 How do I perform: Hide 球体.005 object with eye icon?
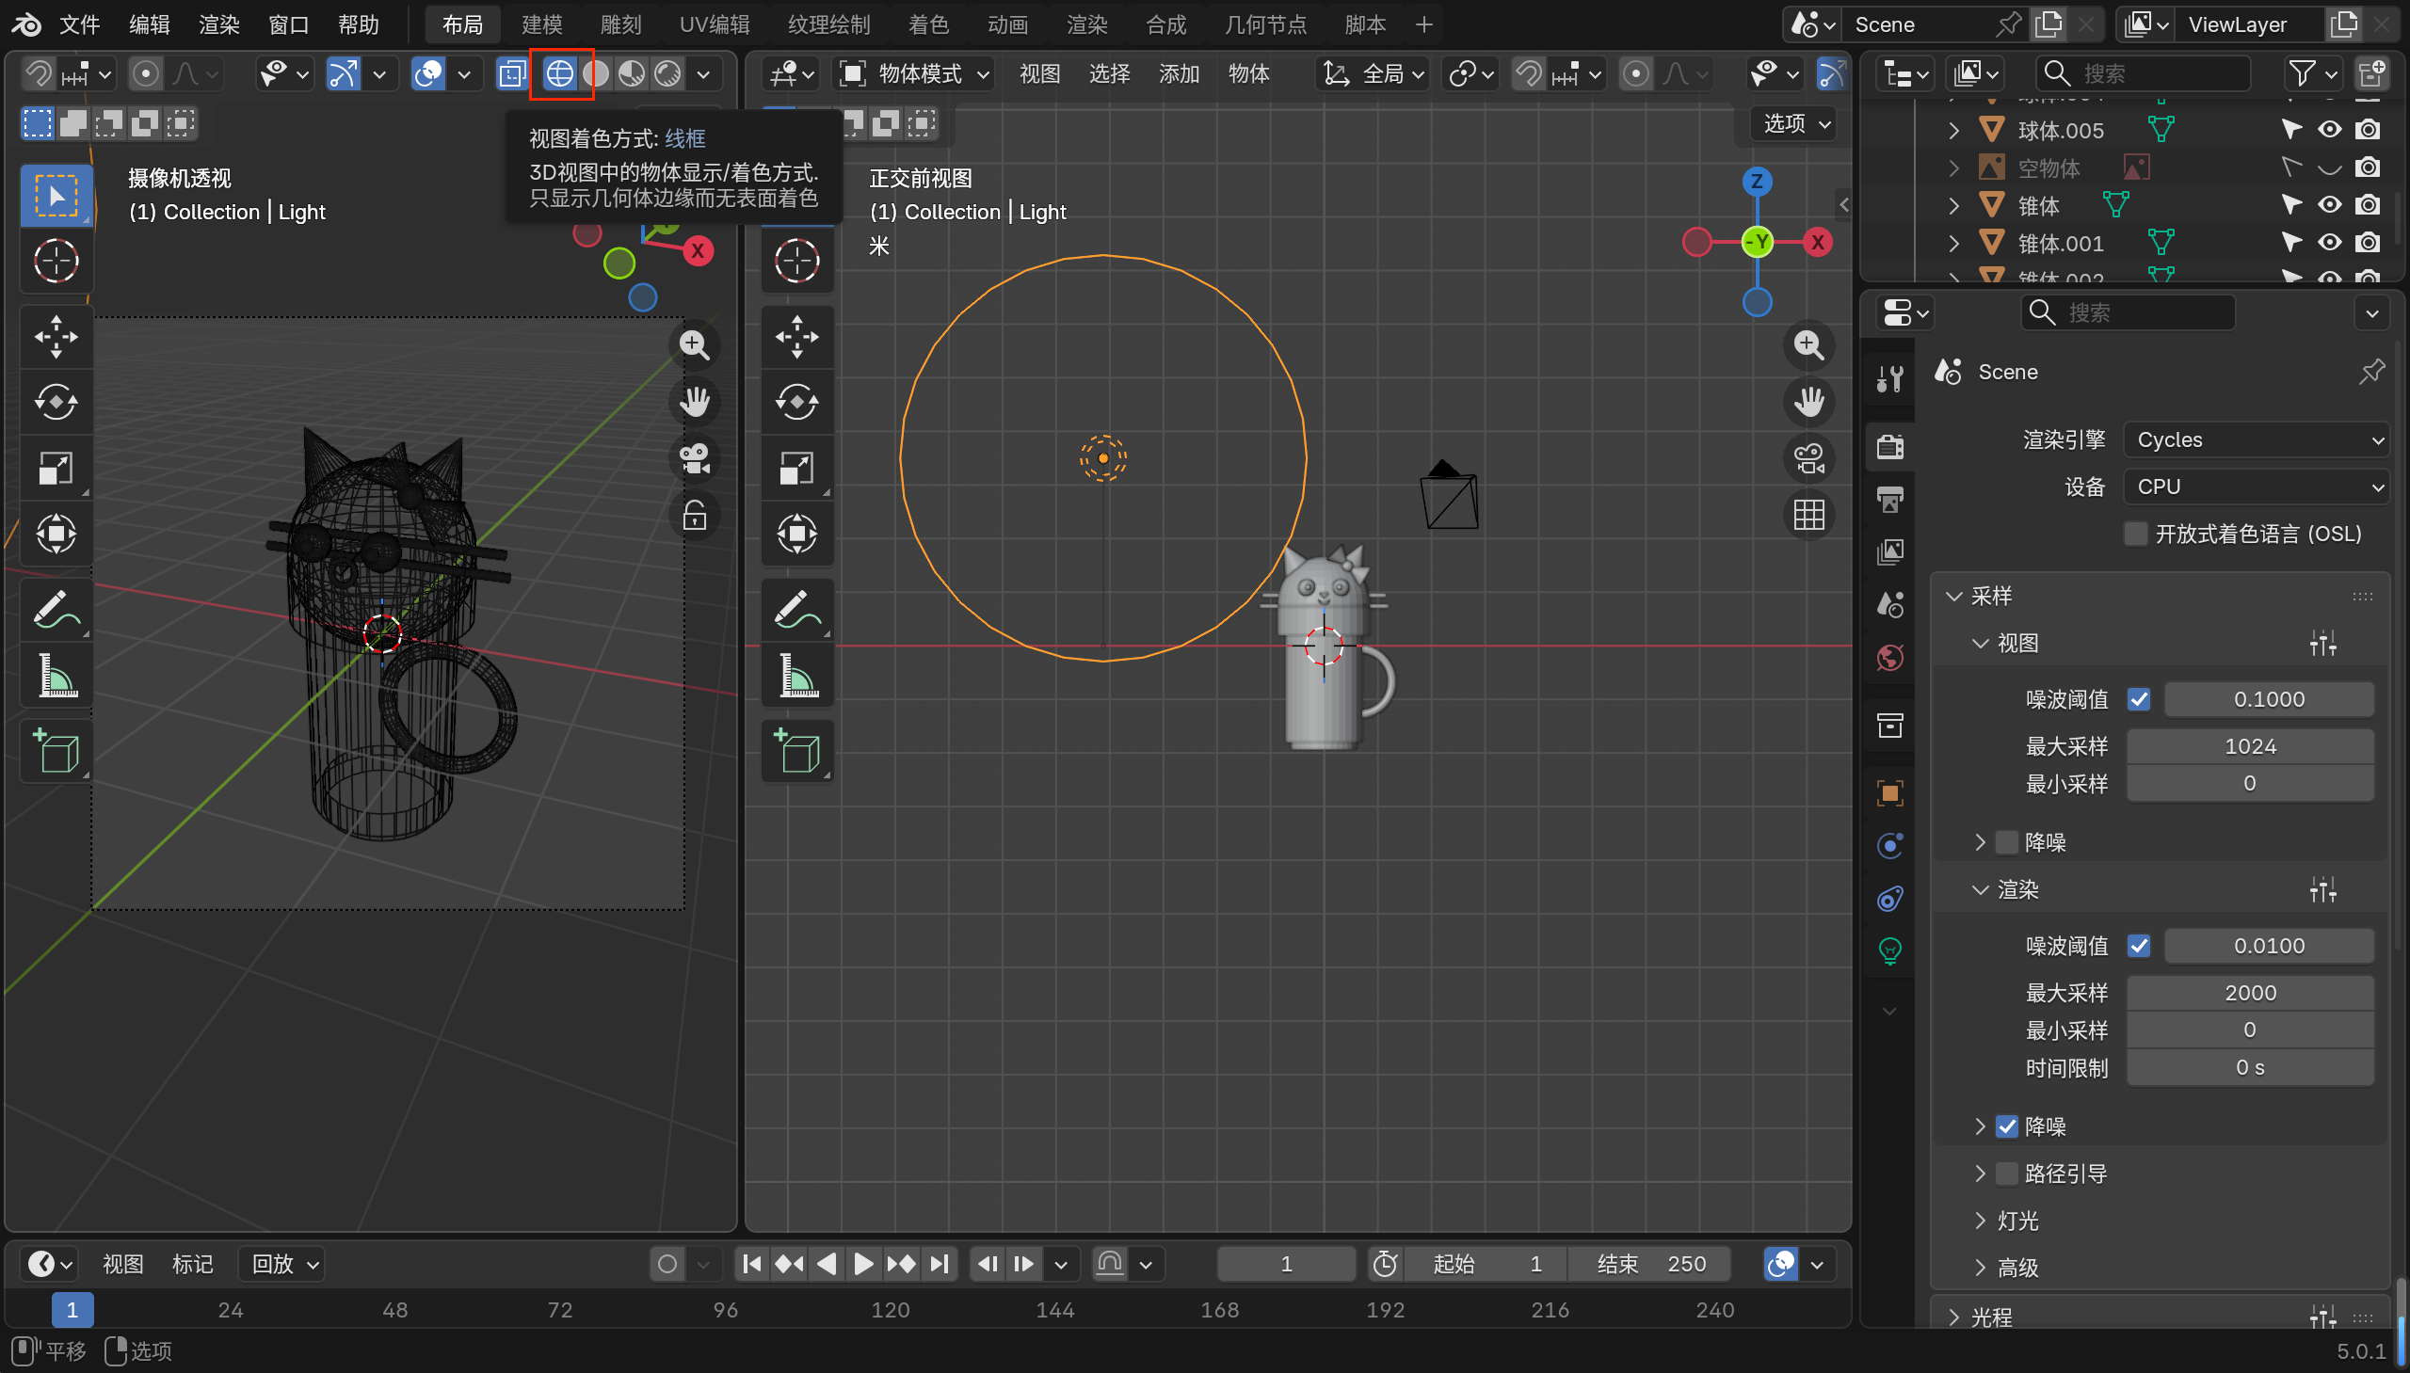click(2329, 130)
